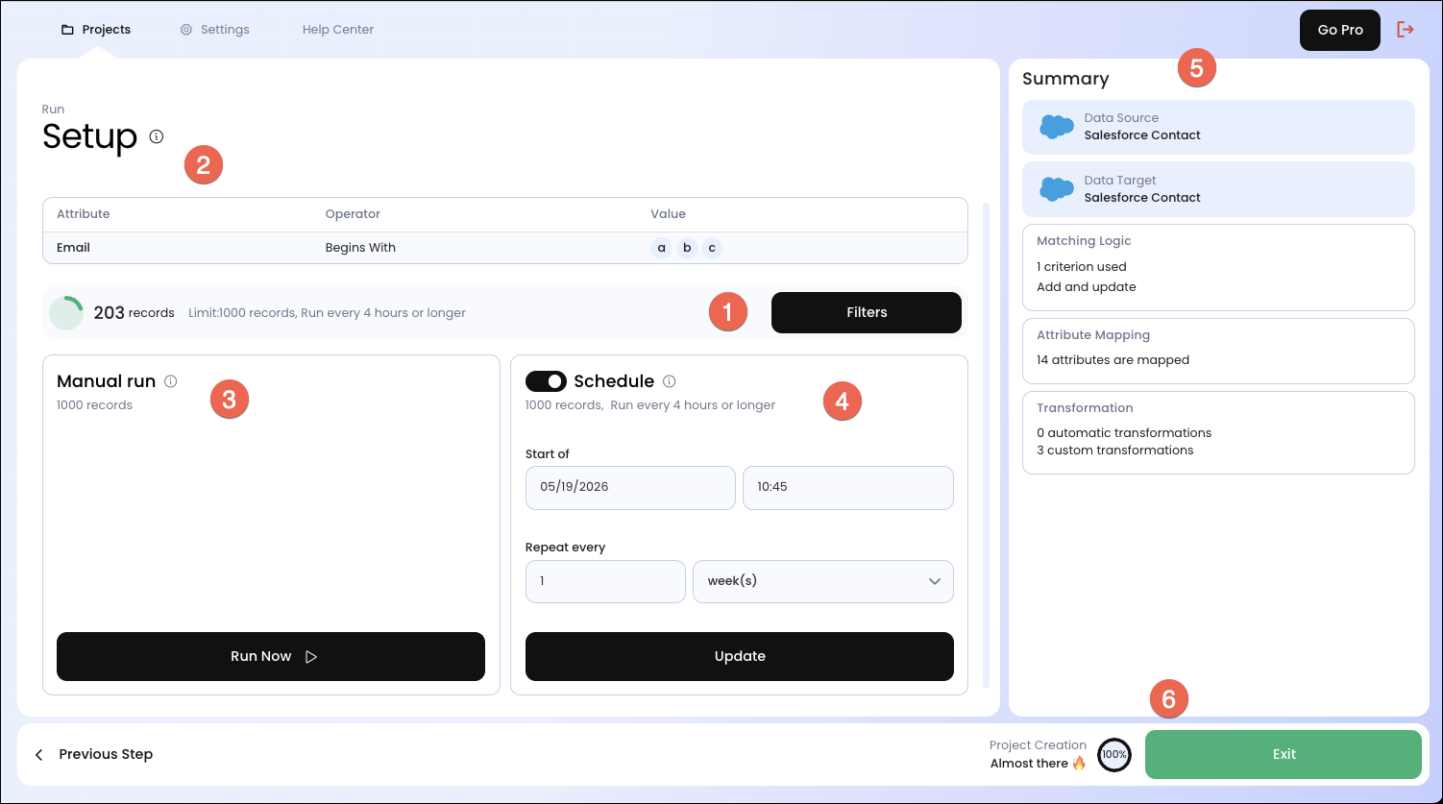Click the info icon next to Manual run
Screen dimensions: 1443x804
click(x=170, y=381)
